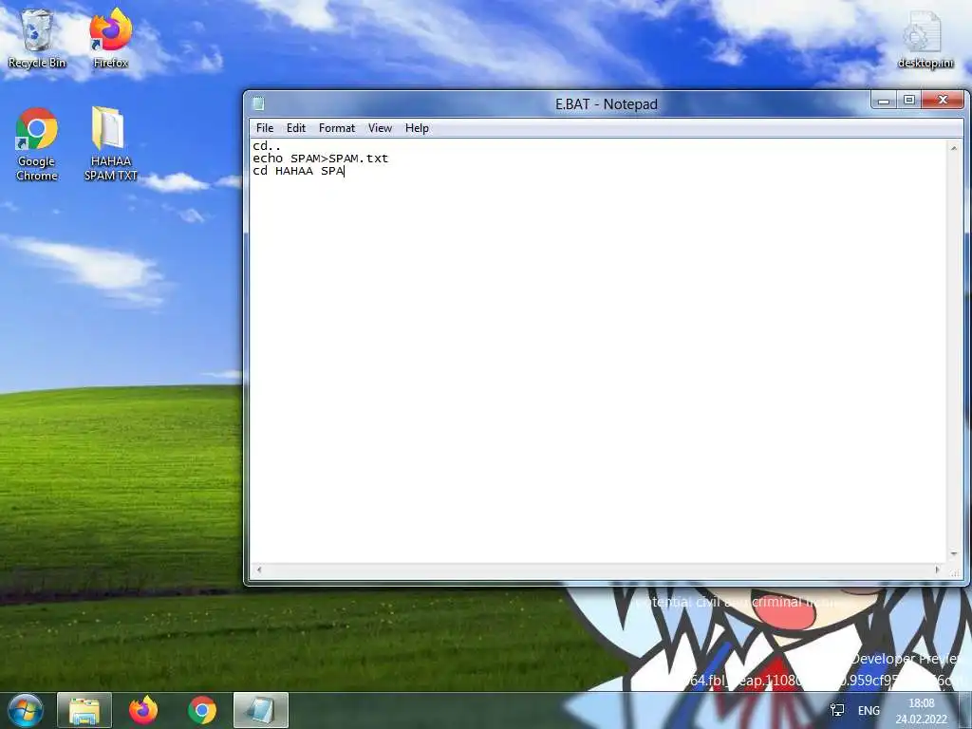Open the Edit menu in Notepad

(296, 128)
